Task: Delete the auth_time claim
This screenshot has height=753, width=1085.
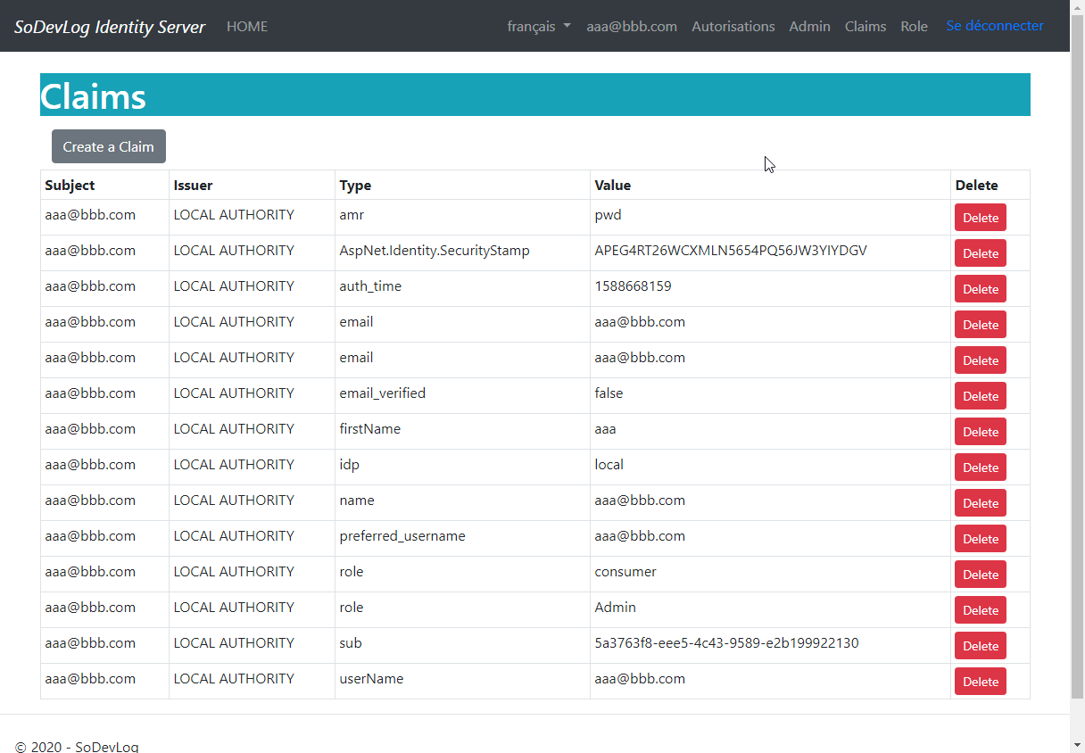Action: pyautogui.click(x=980, y=288)
